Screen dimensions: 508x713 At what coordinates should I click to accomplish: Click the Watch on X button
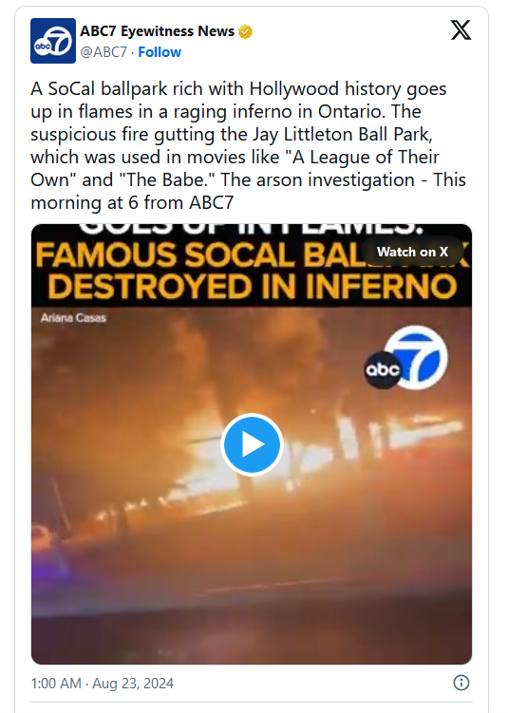412,252
